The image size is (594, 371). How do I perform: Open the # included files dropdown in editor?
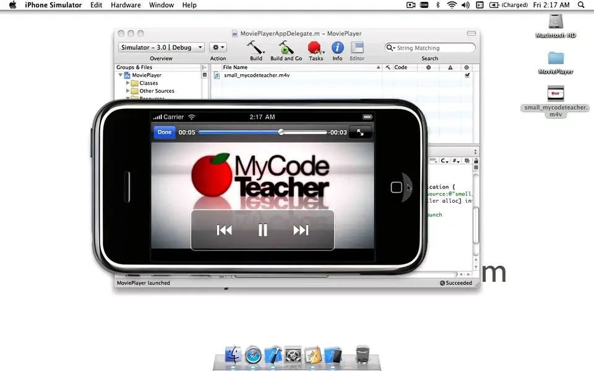456,161
